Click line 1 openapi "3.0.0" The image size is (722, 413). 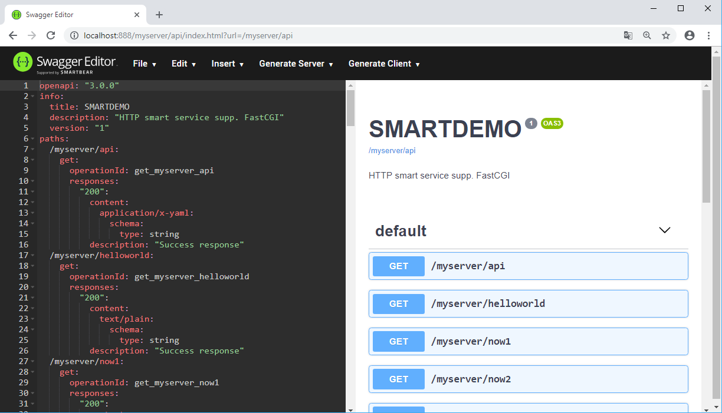pos(80,85)
